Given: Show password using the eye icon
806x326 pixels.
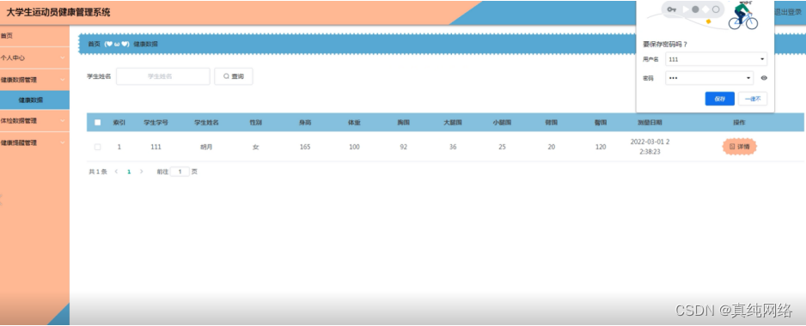Looking at the screenshot, I should [x=764, y=78].
